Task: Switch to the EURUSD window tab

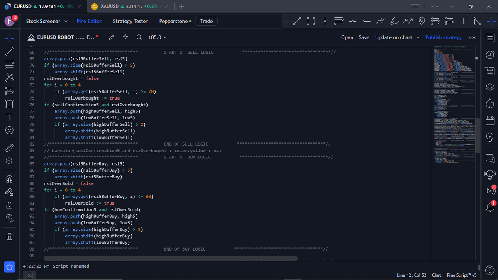Action: [43, 7]
